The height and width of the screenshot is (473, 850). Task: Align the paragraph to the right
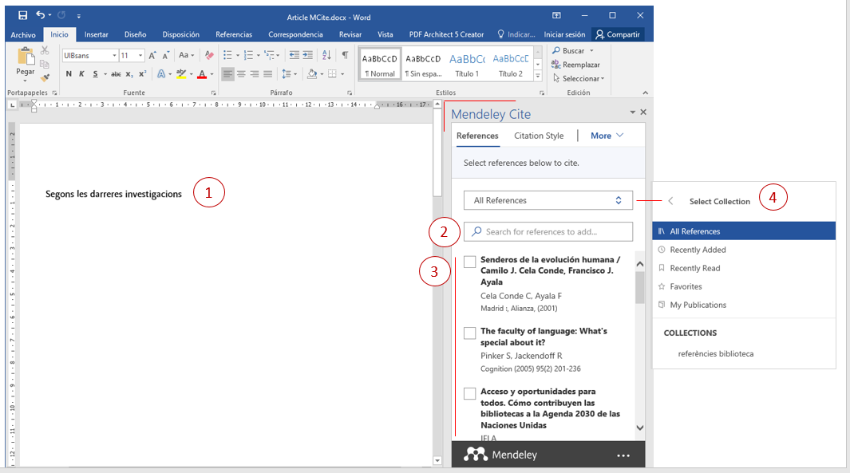coord(255,74)
